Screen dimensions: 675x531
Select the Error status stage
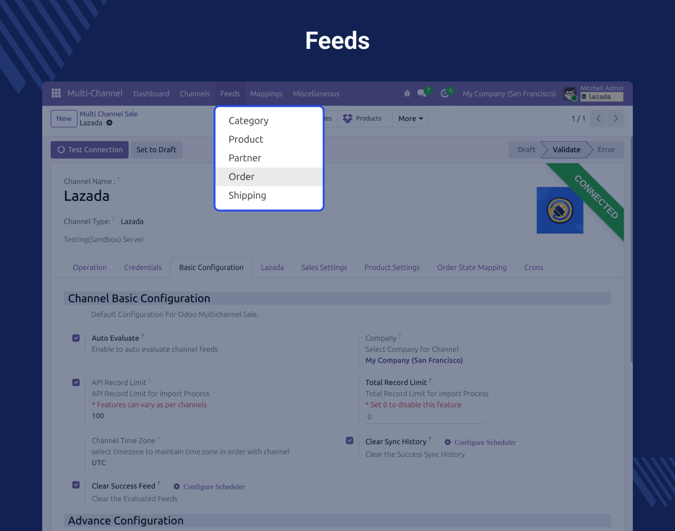coord(606,150)
